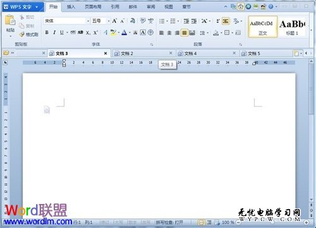Switch to the 视图 ribbon tab

click(169, 7)
